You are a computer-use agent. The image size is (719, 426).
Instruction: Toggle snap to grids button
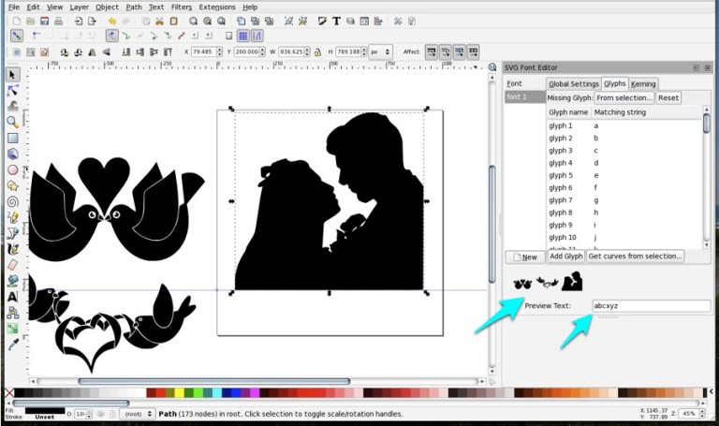pyautogui.click(x=243, y=36)
